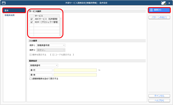Screen dimensions: 173x105
Task: Select the 基本 tab in sidebar
Action: [14, 10]
